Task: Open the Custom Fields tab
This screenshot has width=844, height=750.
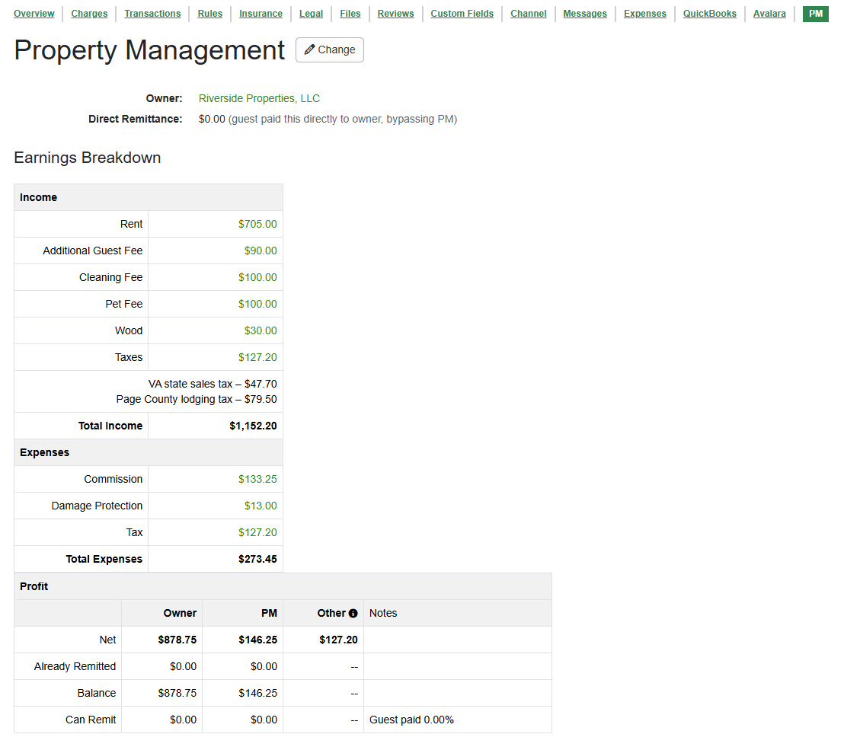Action: [462, 13]
